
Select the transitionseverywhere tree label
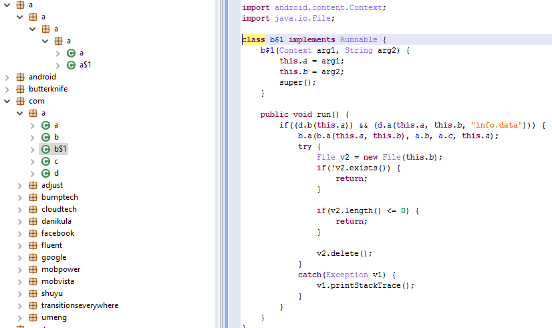coord(80,305)
